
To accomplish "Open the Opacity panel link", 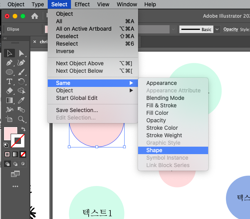I will click(231, 29).
